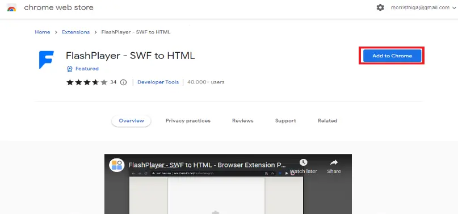Click the FlashPlayer extension blue F icon
This screenshot has width=458, height=214.
(x=47, y=60)
